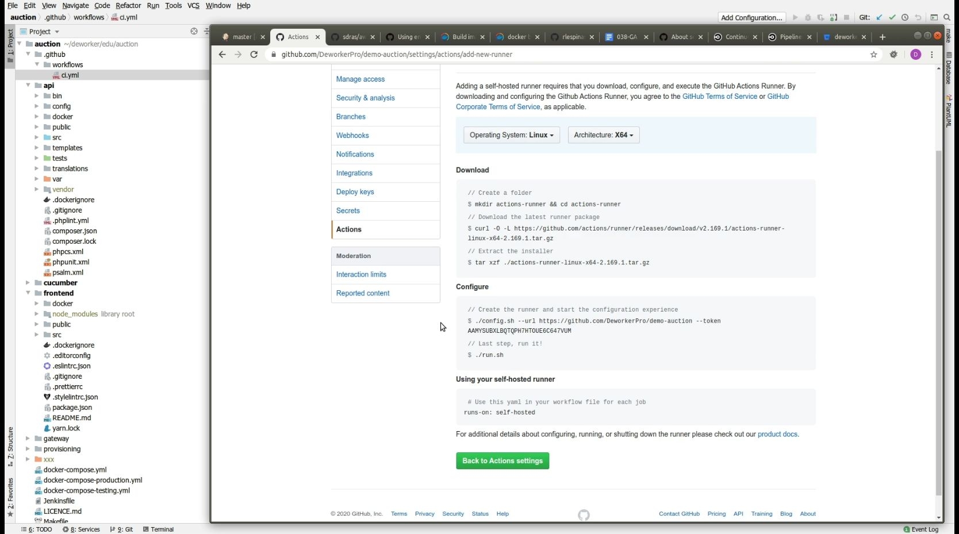959x534 pixels.
Task: Open the Favorites tool window
Action: (x=10, y=497)
